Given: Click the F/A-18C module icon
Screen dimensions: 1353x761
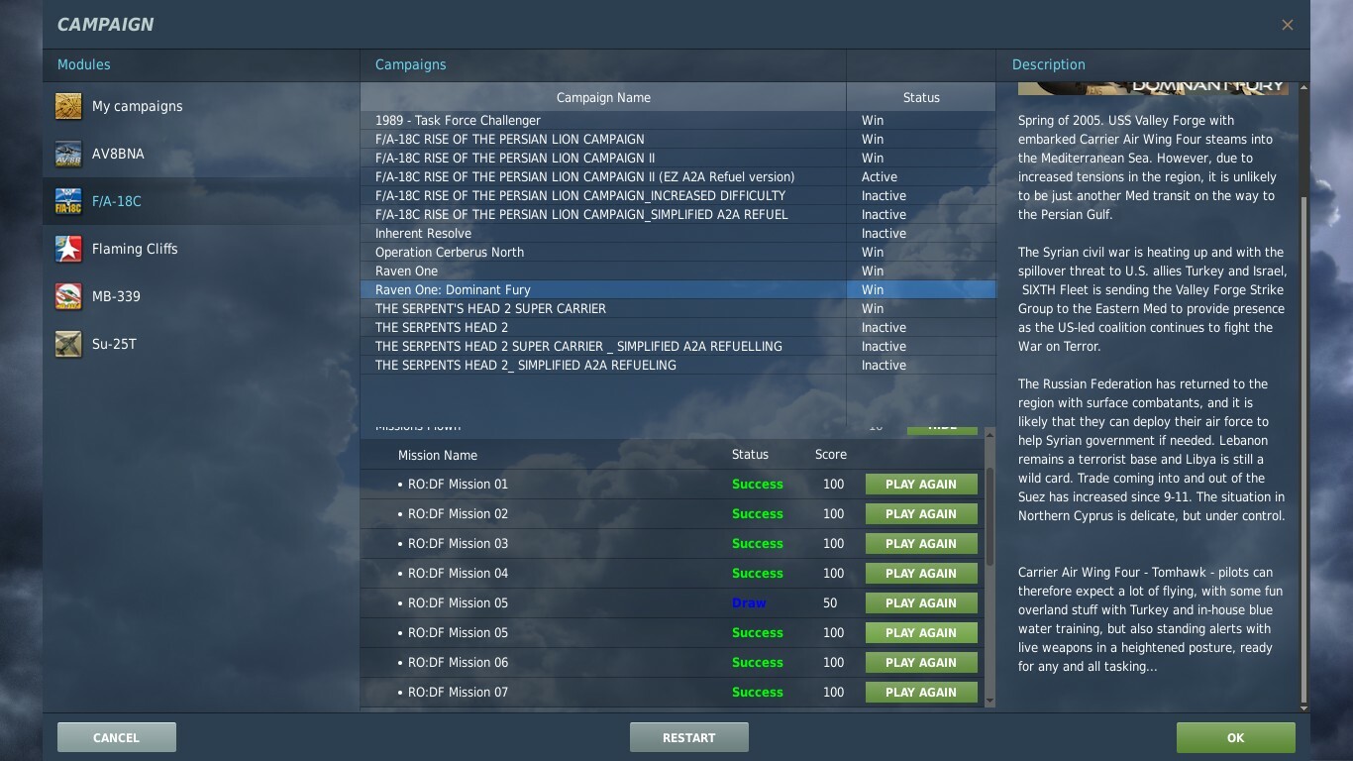Looking at the screenshot, I should (x=68, y=201).
